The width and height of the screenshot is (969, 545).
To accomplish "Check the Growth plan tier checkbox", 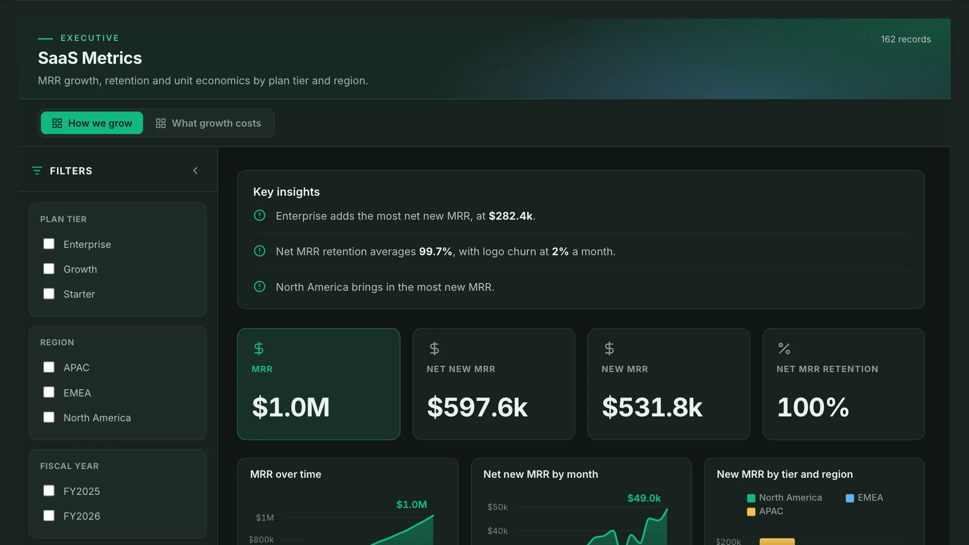I will pyautogui.click(x=49, y=269).
